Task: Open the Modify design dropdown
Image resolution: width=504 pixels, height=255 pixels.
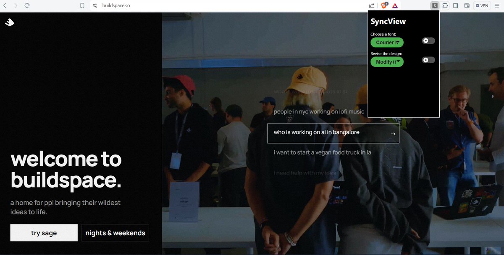Action: pyautogui.click(x=387, y=62)
